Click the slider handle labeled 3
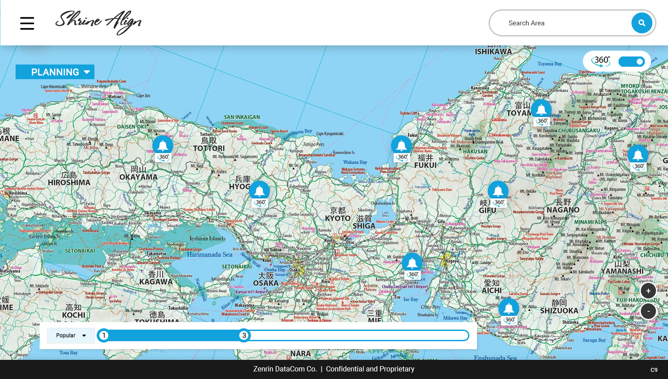This screenshot has width=668, height=379. click(244, 335)
